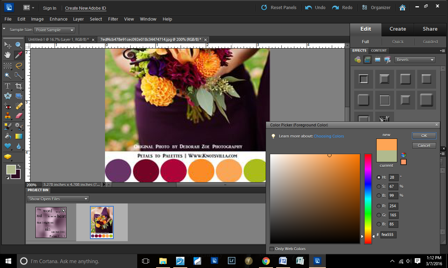Select the Eraser tool
Viewport: 448px width, 268px height.
point(19,116)
